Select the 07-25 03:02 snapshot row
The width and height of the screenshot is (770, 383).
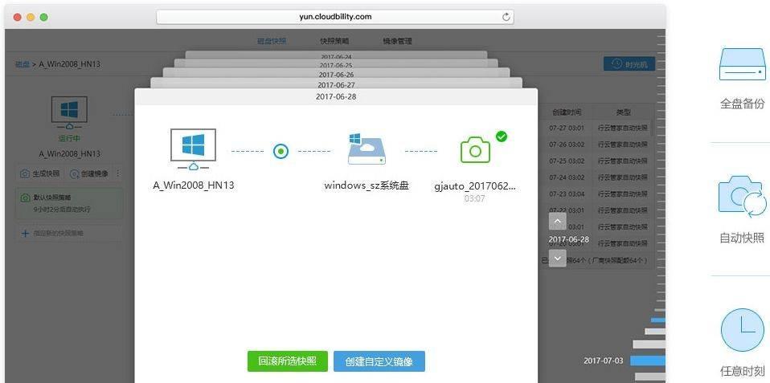pos(596,161)
